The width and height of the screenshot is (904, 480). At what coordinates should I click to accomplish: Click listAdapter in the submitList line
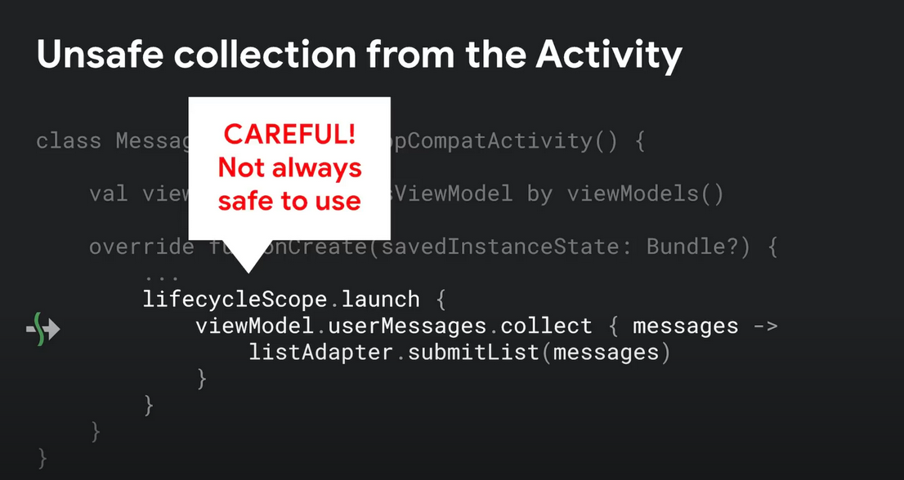tap(321, 352)
